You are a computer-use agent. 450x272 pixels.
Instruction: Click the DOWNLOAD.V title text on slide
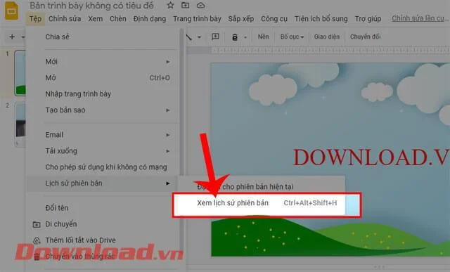click(x=371, y=157)
